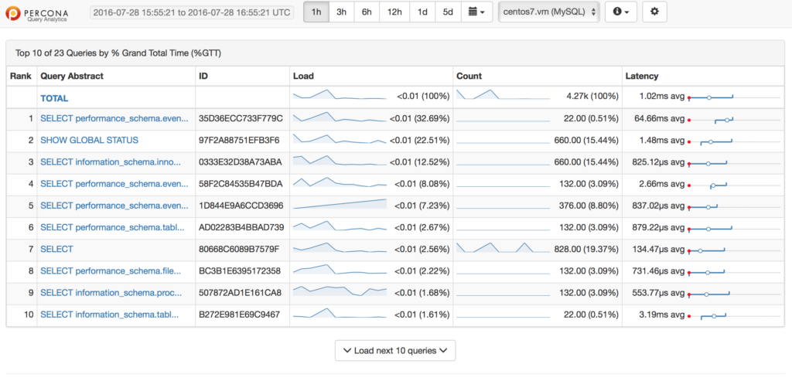Open SELECT information_schema.inno... query

pos(111,162)
